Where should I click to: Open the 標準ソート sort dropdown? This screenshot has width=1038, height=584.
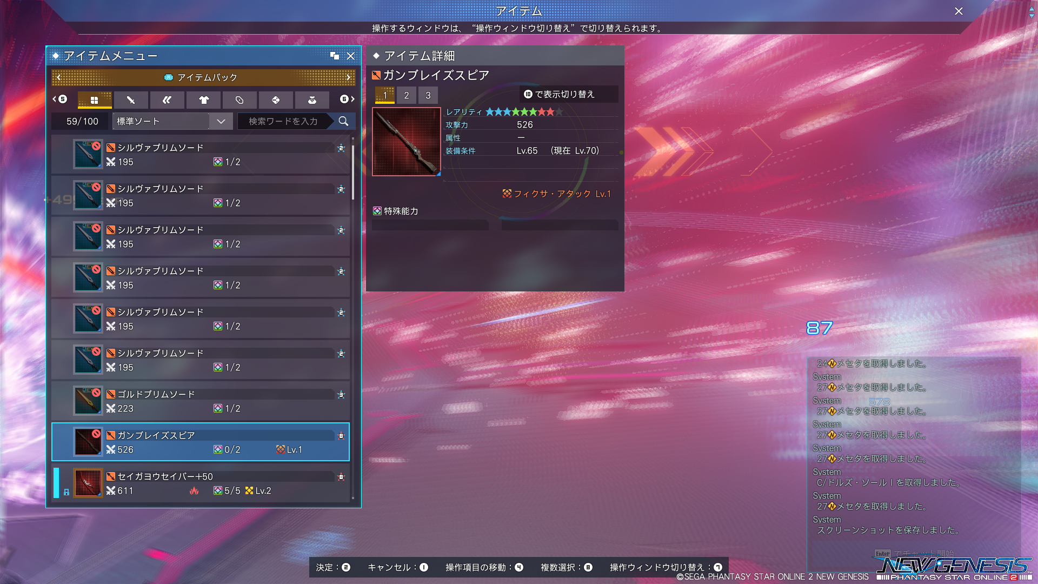pos(172,121)
